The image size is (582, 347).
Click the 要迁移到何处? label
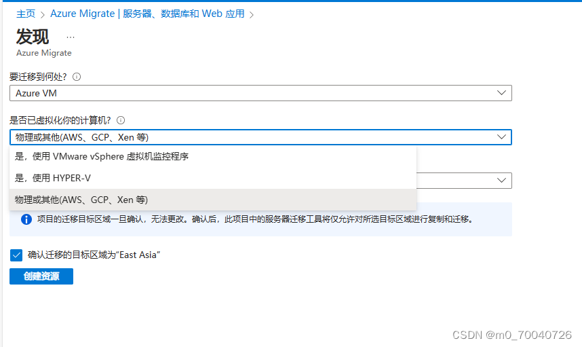click(x=38, y=77)
